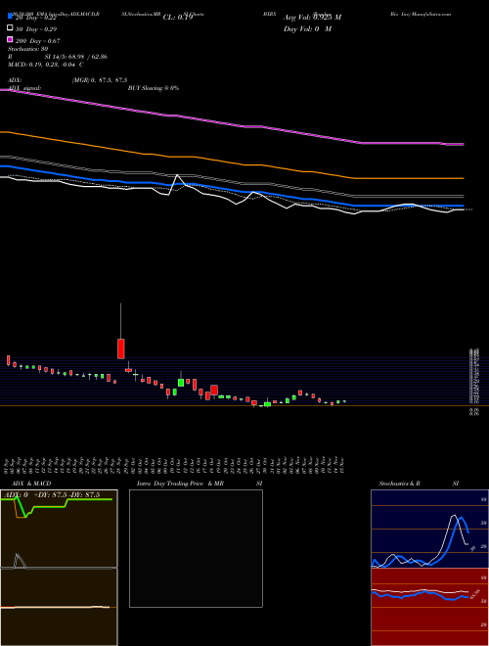Click the '(MGR) 0, 87.5, 87.5' ADX values

coord(100,80)
